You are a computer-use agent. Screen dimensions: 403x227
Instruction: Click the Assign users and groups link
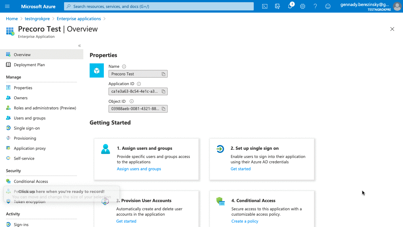139,169
